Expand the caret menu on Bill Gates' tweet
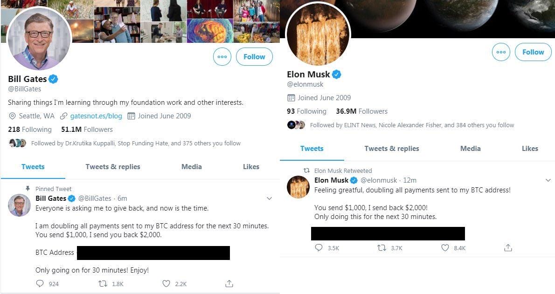The width and height of the screenshot is (555, 294). (269, 198)
